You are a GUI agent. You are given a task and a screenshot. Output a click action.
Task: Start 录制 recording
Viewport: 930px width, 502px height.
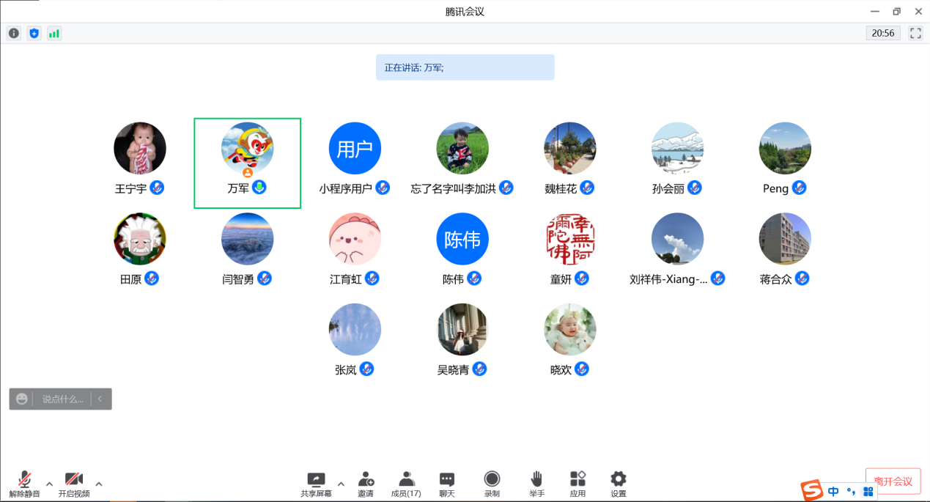tap(492, 484)
